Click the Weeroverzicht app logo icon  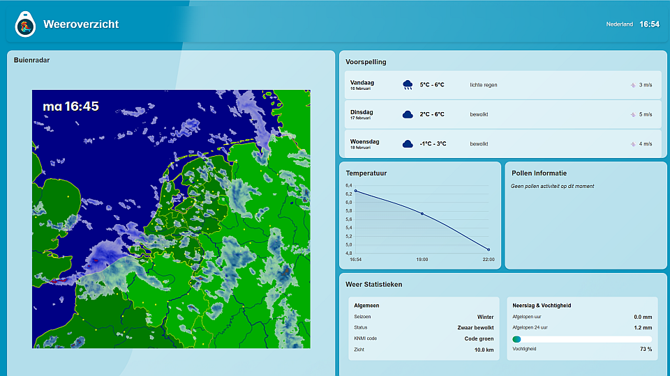[x=25, y=24]
